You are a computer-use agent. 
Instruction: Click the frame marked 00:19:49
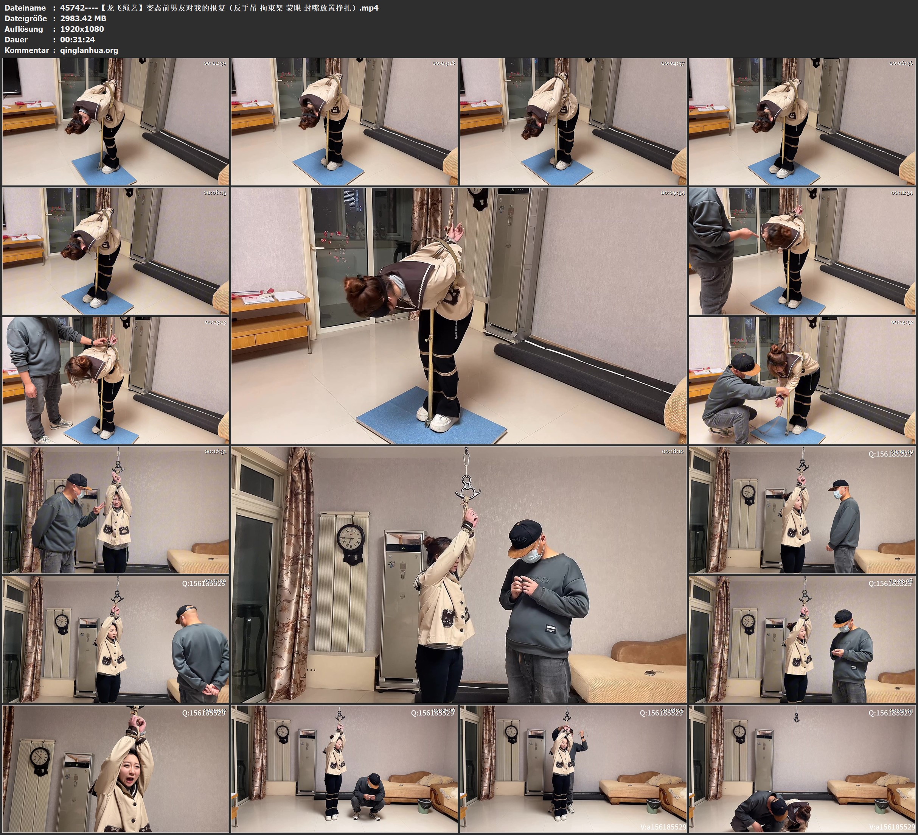tap(802, 510)
